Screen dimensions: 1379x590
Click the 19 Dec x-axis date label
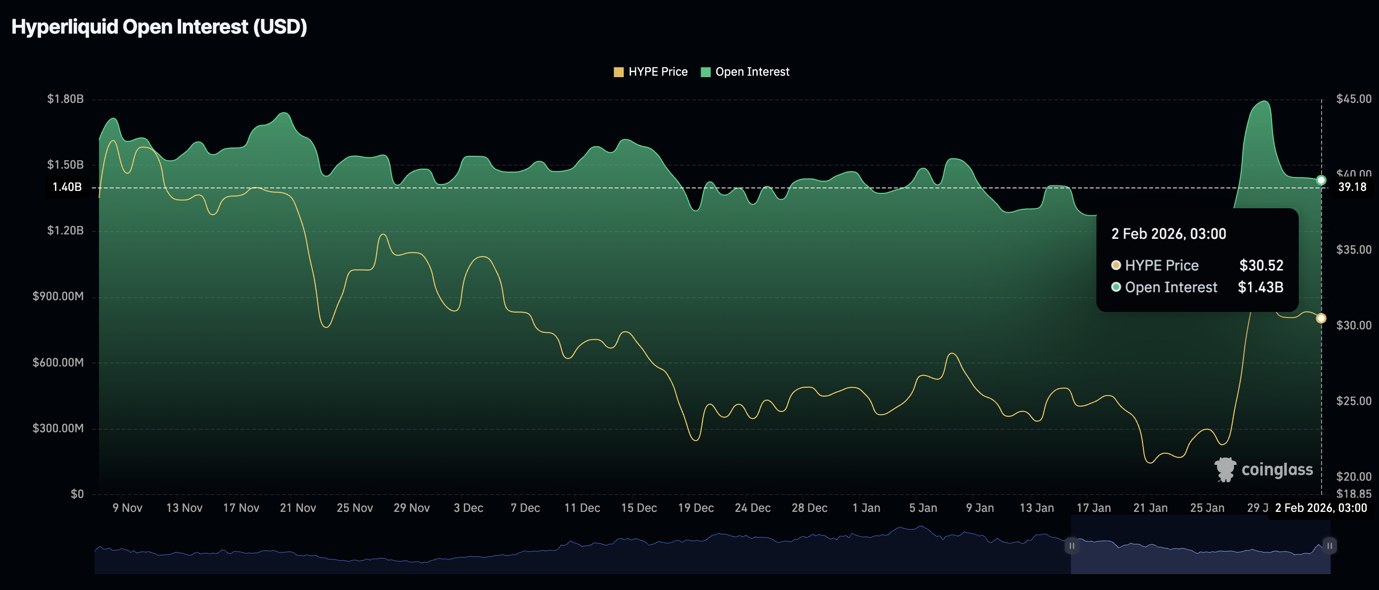point(695,507)
